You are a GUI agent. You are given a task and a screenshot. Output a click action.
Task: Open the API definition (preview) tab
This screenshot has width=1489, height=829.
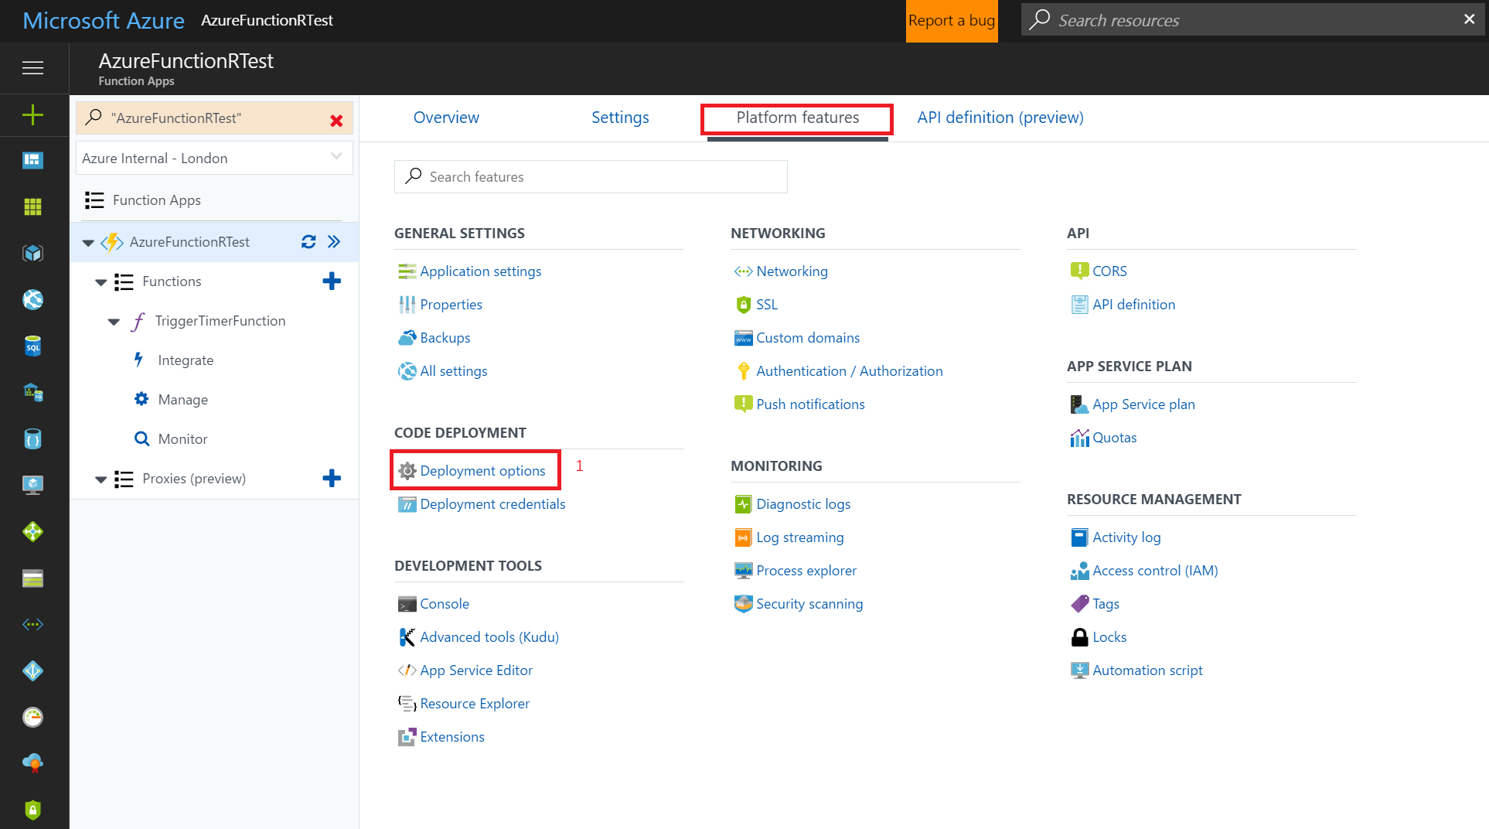[1000, 118]
